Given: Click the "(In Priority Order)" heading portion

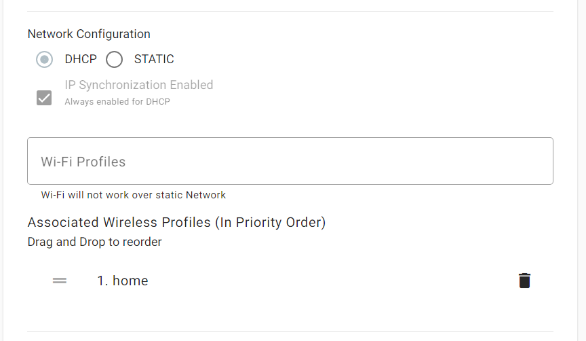Looking at the screenshot, I should [x=271, y=222].
